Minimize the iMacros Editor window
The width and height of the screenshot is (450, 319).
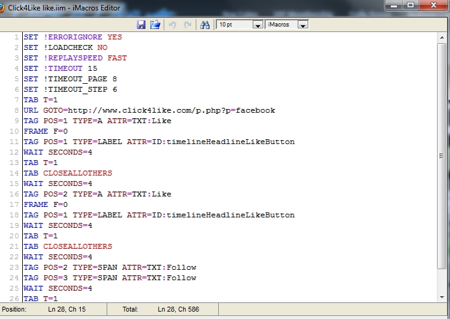pyautogui.click(x=393, y=6)
